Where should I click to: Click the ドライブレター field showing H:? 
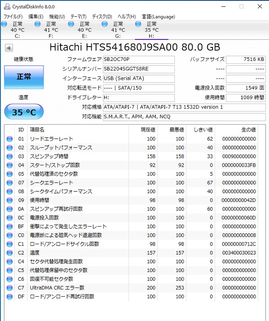coord(139,98)
